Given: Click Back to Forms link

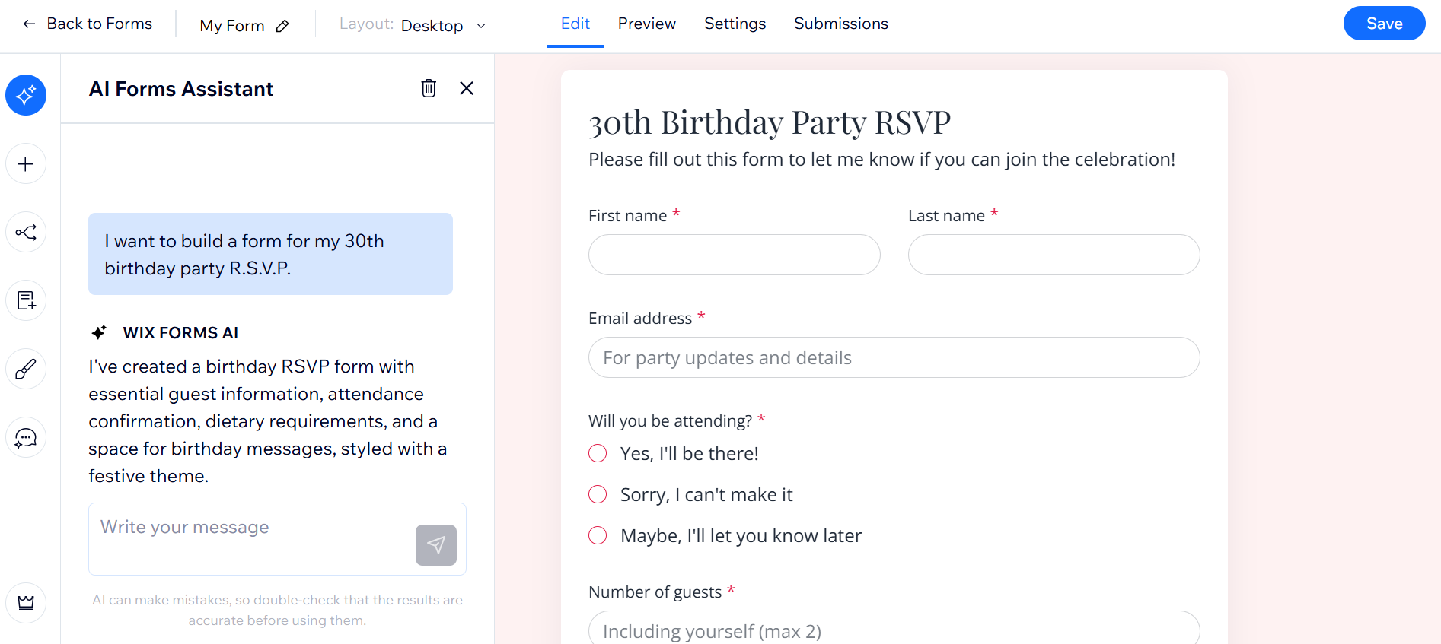Looking at the screenshot, I should (x=88, y=24).
